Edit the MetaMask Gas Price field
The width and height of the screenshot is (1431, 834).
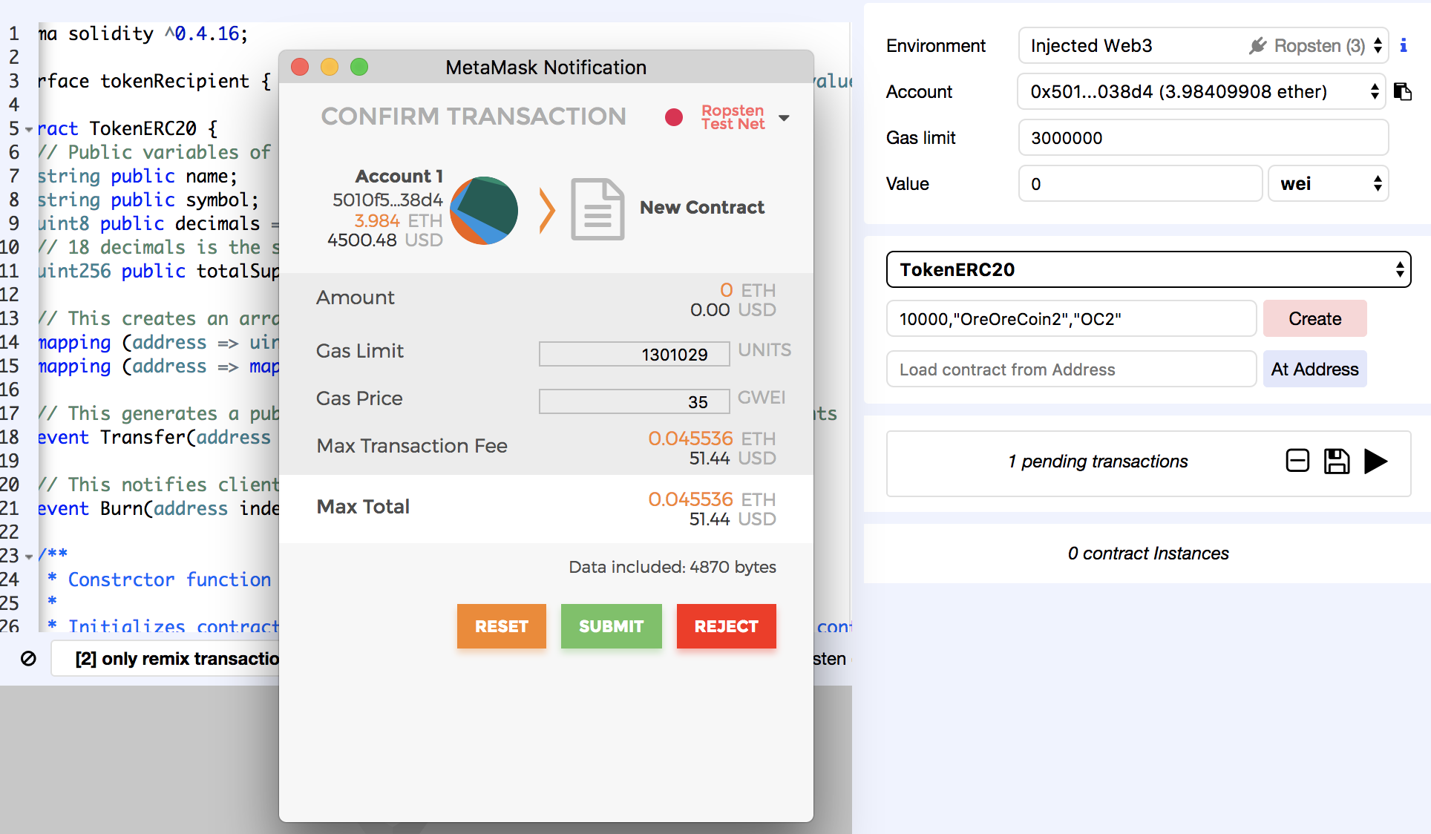(635, 401)
